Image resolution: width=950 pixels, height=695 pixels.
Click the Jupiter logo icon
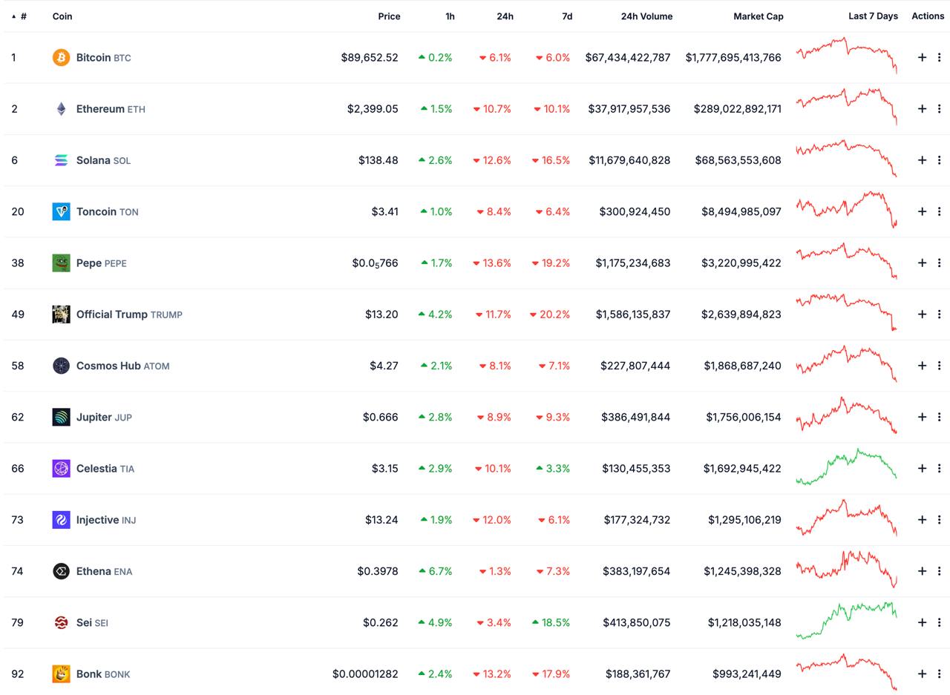(61, 417)
